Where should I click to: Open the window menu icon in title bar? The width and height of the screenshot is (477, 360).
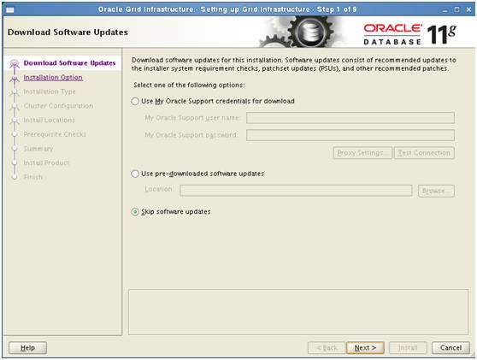[x=9, y=10]
